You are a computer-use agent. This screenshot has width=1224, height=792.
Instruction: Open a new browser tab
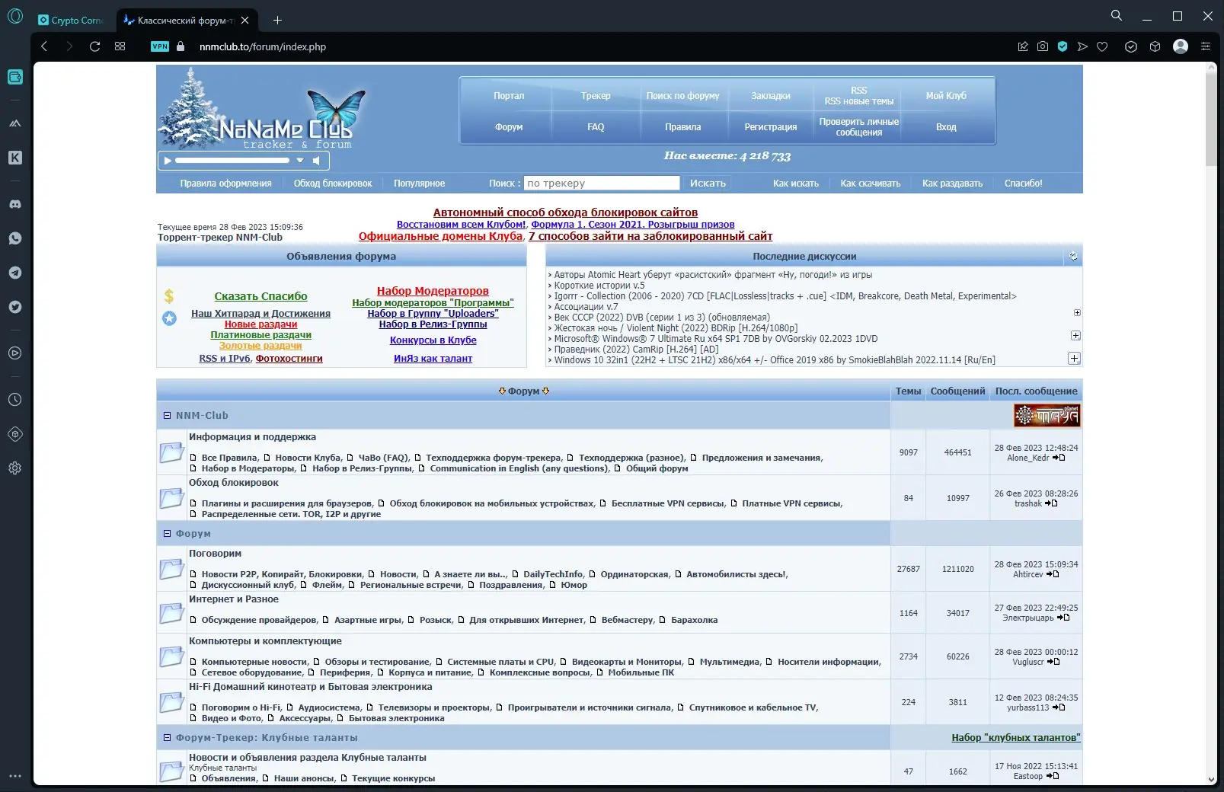(277, 21)
